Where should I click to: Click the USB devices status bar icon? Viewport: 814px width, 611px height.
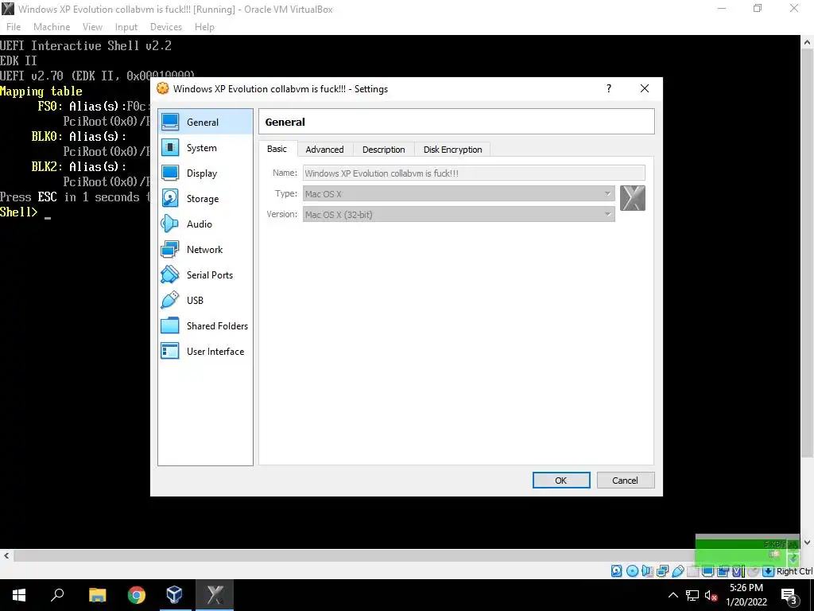(x=678, y=571)
